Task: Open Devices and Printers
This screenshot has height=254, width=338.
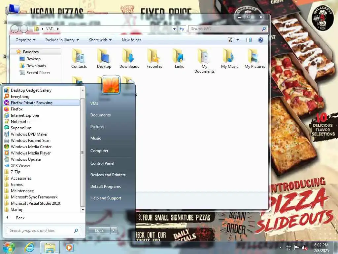Action: tap(108, 175)
